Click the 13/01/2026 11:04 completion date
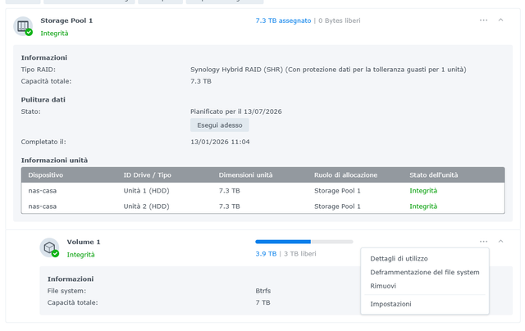525x331 pixels. click(x=220, y=142)
